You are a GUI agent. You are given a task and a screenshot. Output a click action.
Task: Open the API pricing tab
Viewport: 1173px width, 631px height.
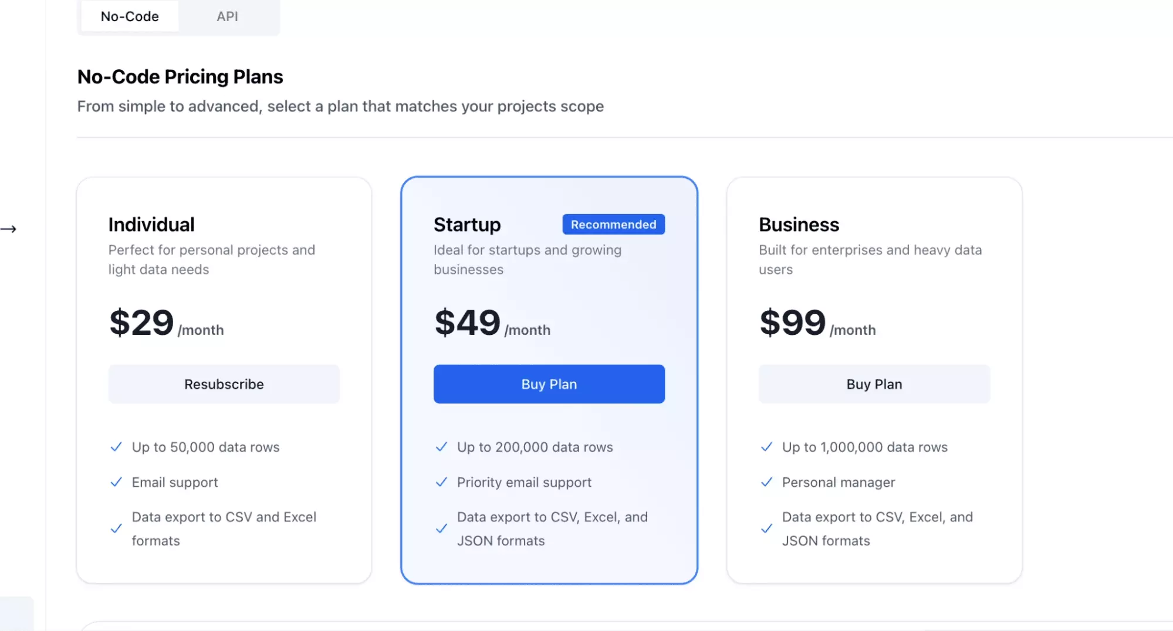(x=227, y=16)
